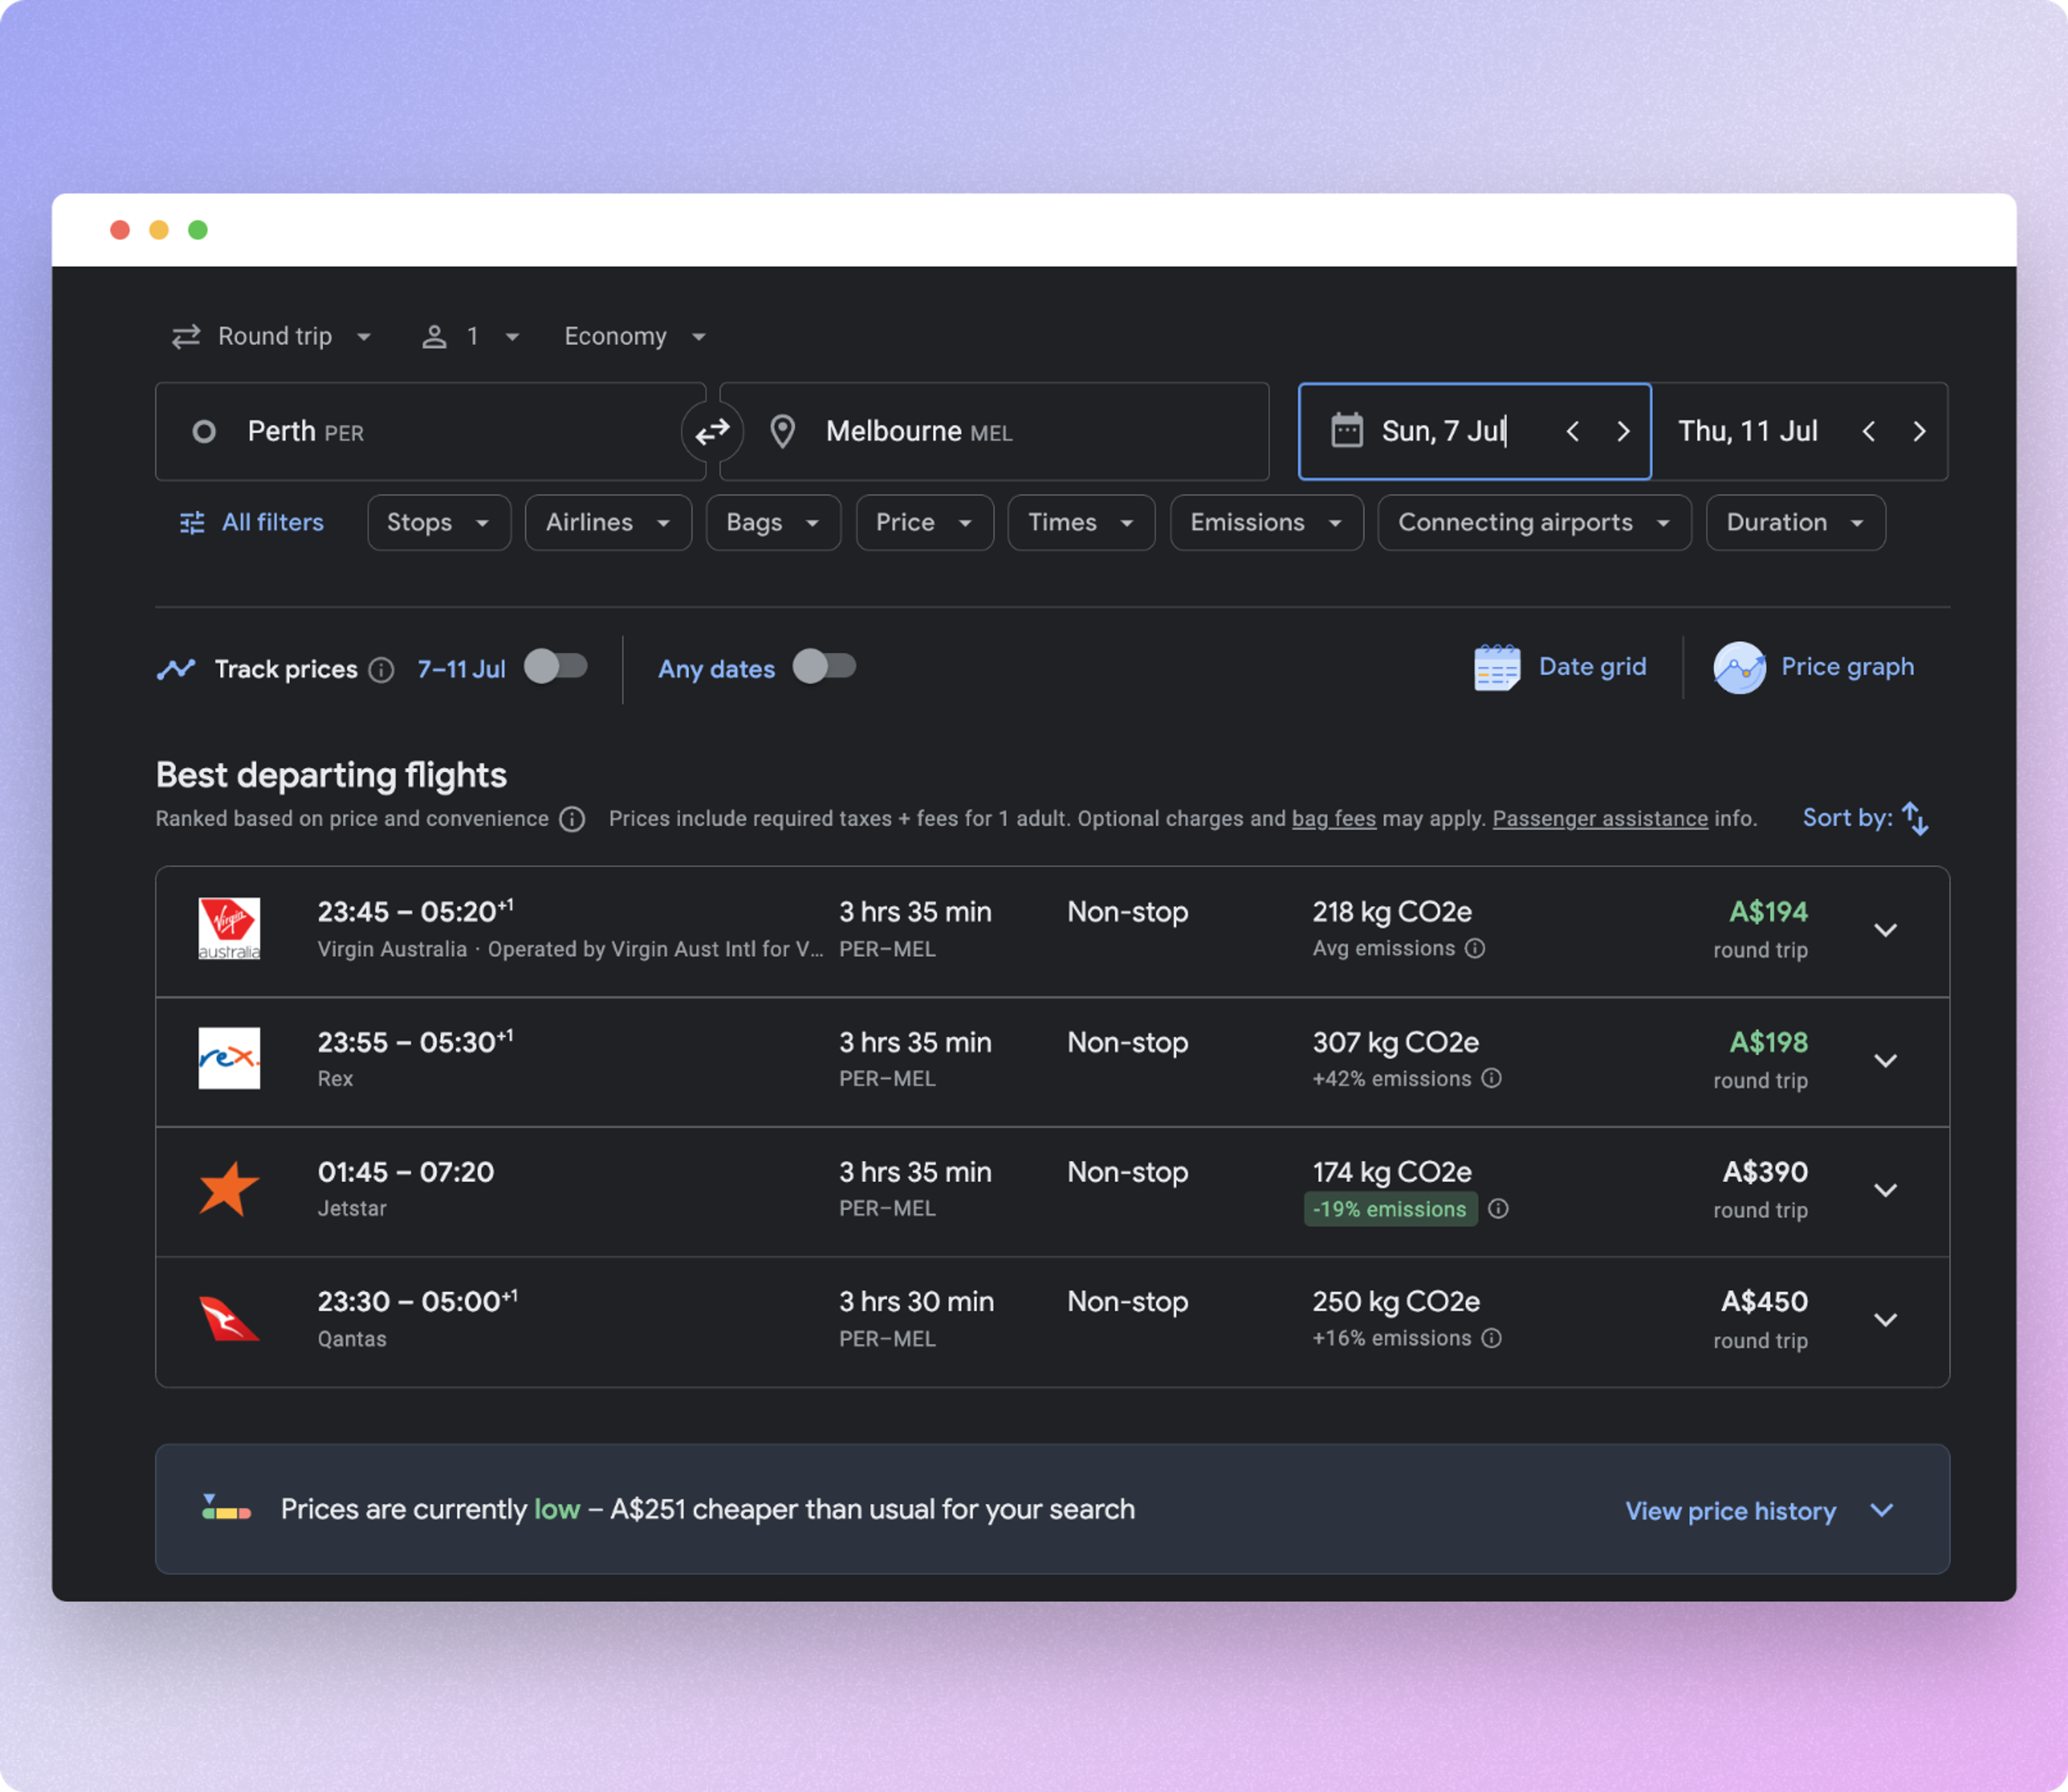This screenshot has width=2068, height=1792.
Task: Expand Virgin Australia flight details
Action: [x=1885, y=931]
